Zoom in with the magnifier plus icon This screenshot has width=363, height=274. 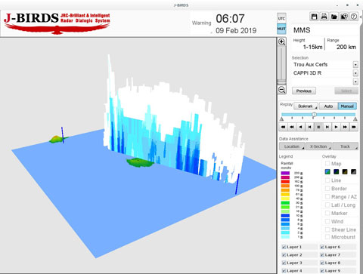281,42
